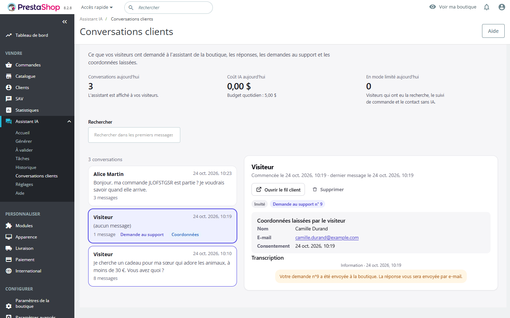Open the Accueil submenu item

coord(23,133)
